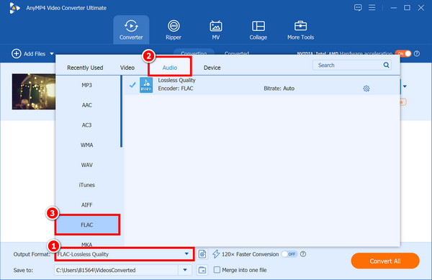Image resolution: width=432 pixels, height=280 pixels.
Task: Select MP3 format
Action: pos(87,86)
